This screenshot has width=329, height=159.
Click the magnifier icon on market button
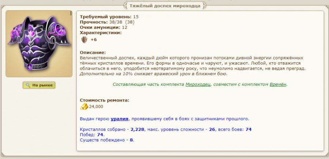[28, 85]
